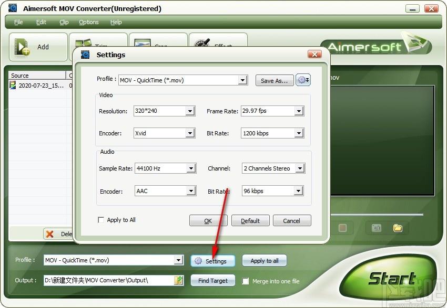Click the Output path input field
The width and height of the screenshot is (447, 308).
point(109,280)
